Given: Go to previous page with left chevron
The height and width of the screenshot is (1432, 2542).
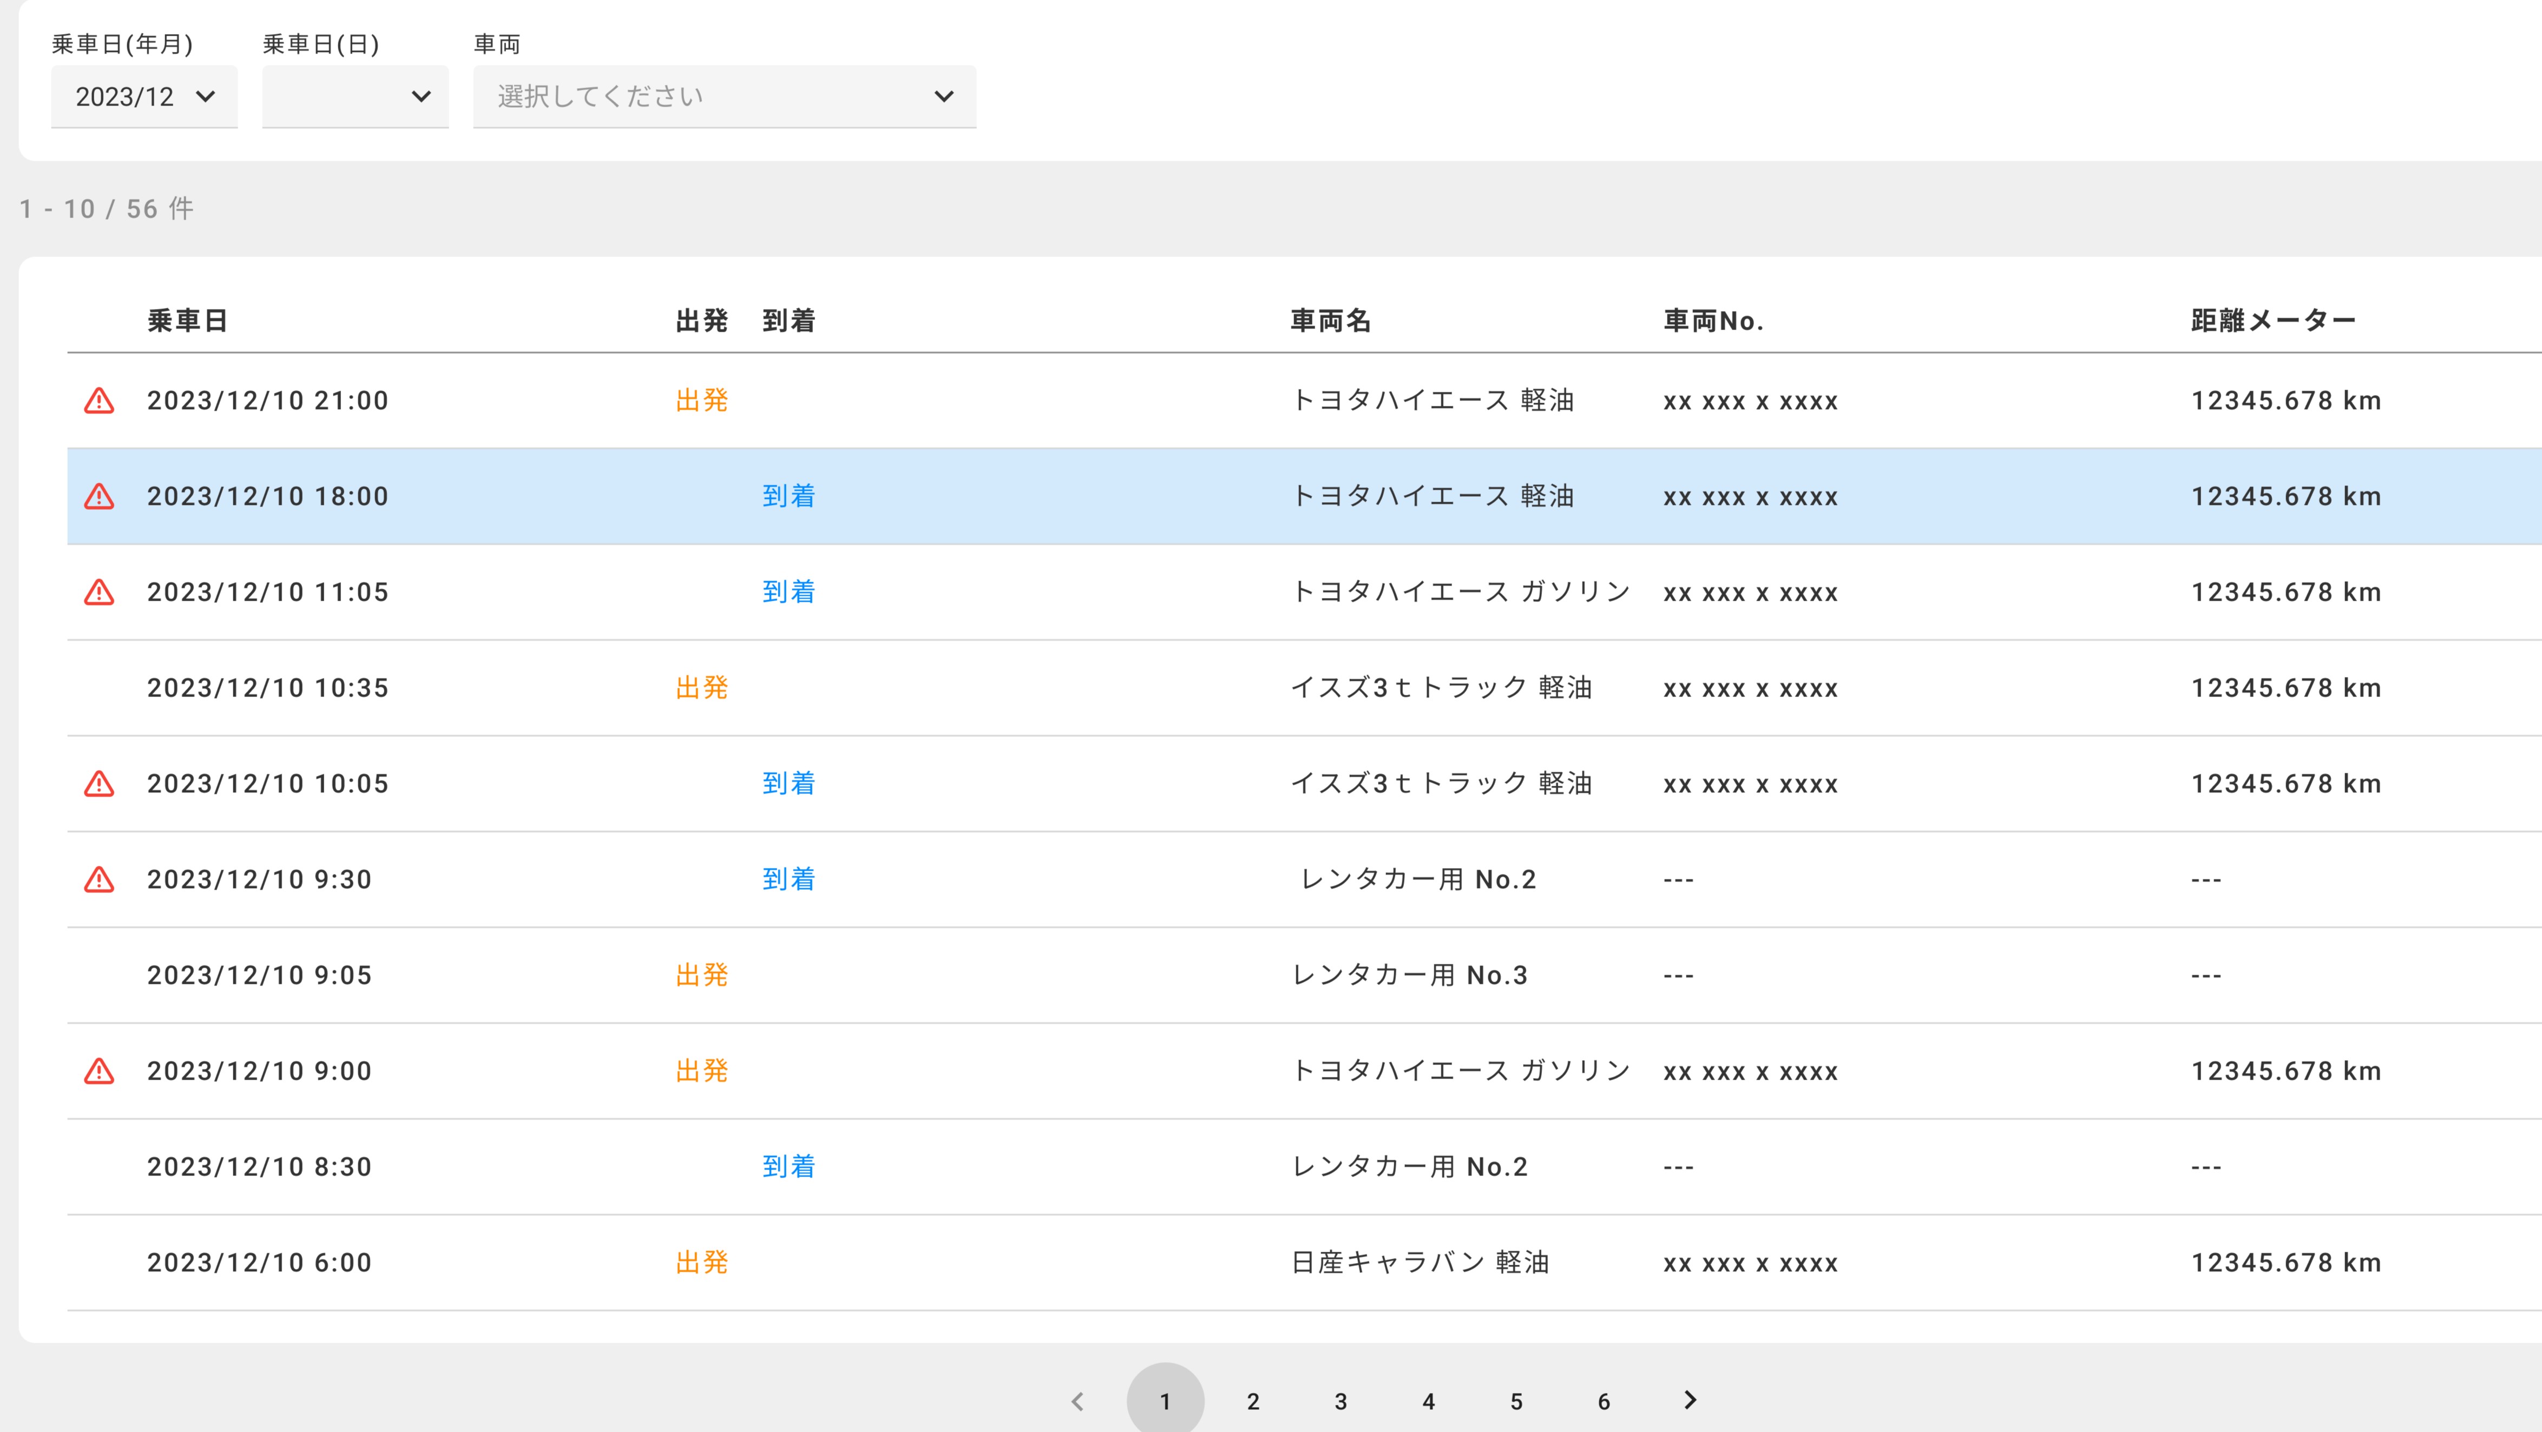Looking at the screenshot, I should click(1078, 1401).
